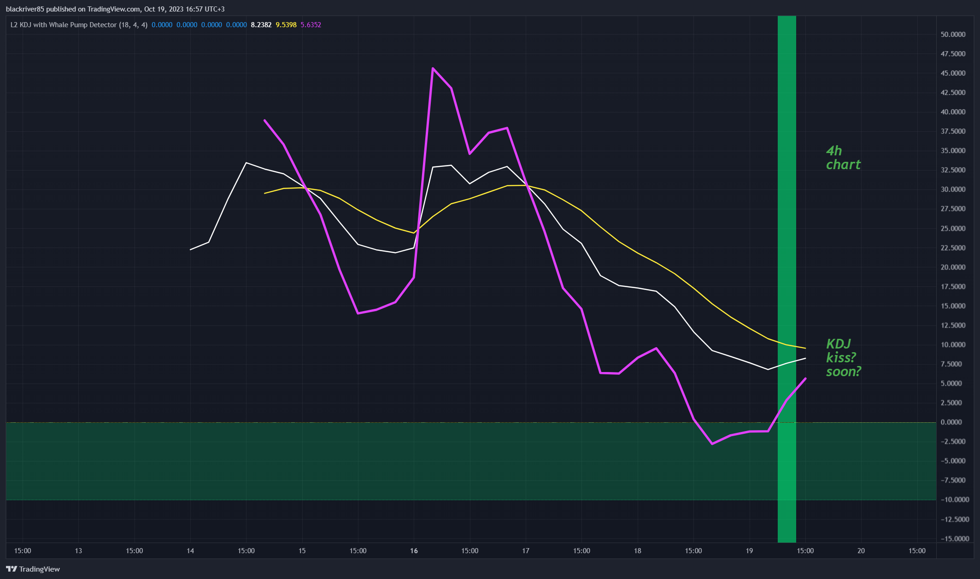Click the 'KDJ kiss? soon?' annotation
The width and height of the screenshot is (980, 579).
point(843,357)
